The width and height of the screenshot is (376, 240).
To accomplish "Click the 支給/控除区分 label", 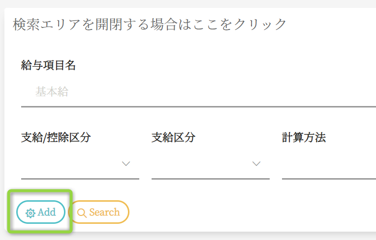I will pos(56,137).
